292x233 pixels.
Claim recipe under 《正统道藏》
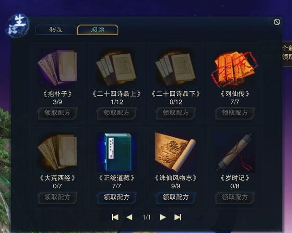click(x=117, y=197)
